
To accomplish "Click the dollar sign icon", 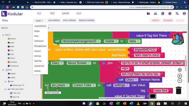I will tap(170, 13).
